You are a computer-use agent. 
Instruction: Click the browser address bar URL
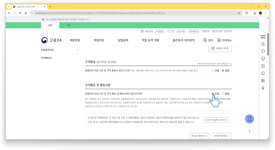click(x=100, y=13)
